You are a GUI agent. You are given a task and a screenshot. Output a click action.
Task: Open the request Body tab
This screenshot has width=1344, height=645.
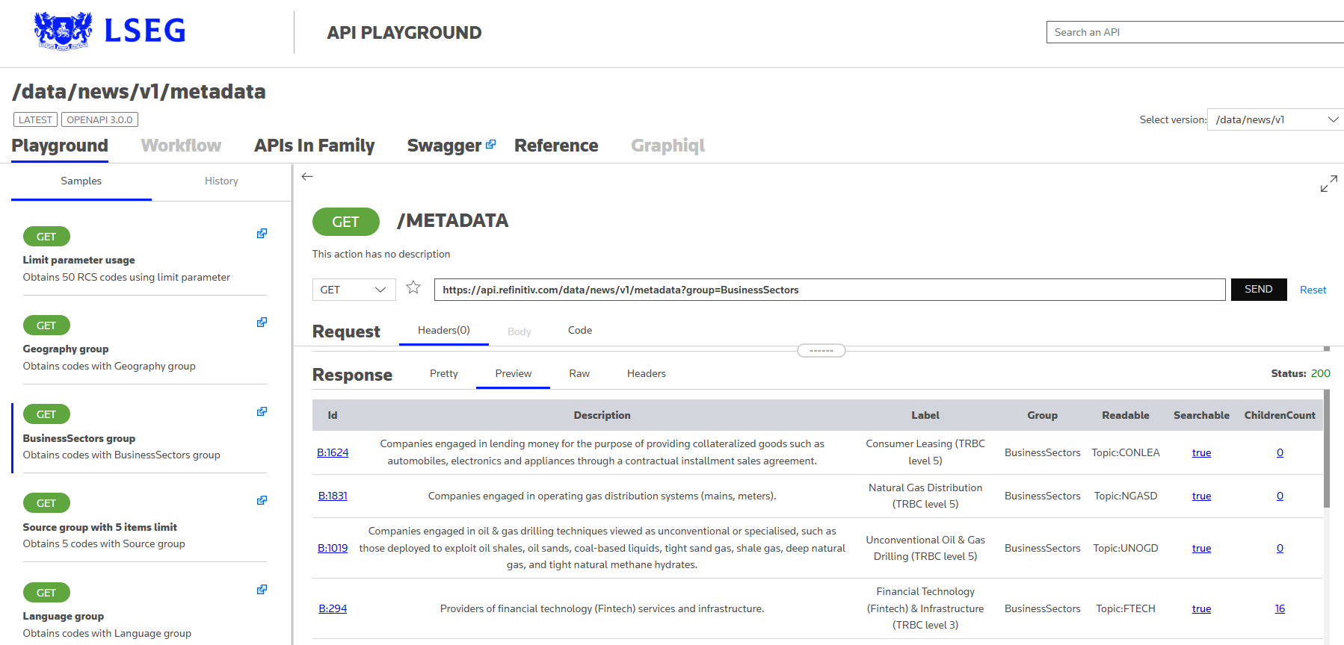[519, 331]
